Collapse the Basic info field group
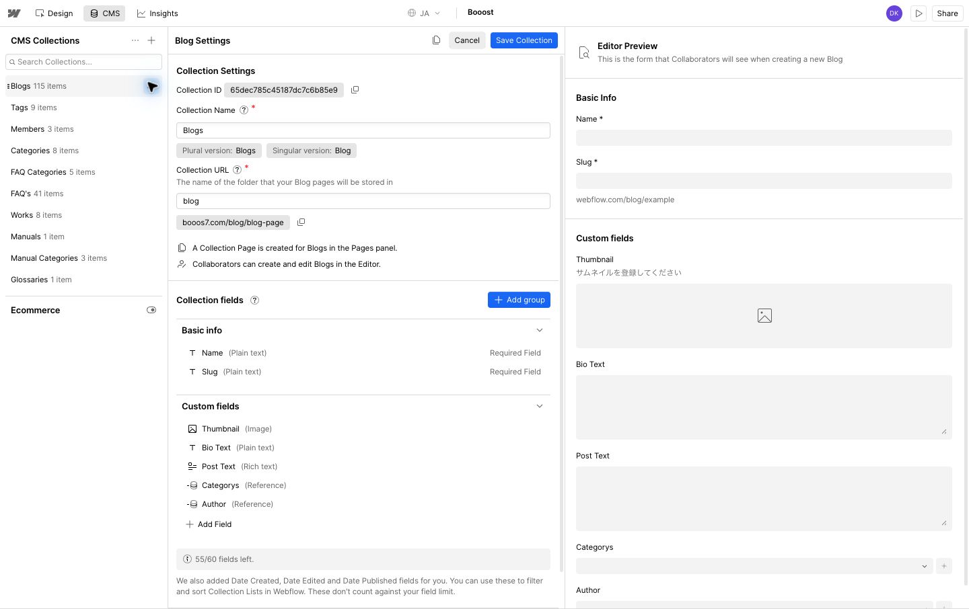969x609 pixels. pos(539,330)
